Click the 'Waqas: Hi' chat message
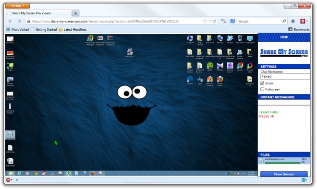This screenshot has height=189, width=317. coord(266,116)
